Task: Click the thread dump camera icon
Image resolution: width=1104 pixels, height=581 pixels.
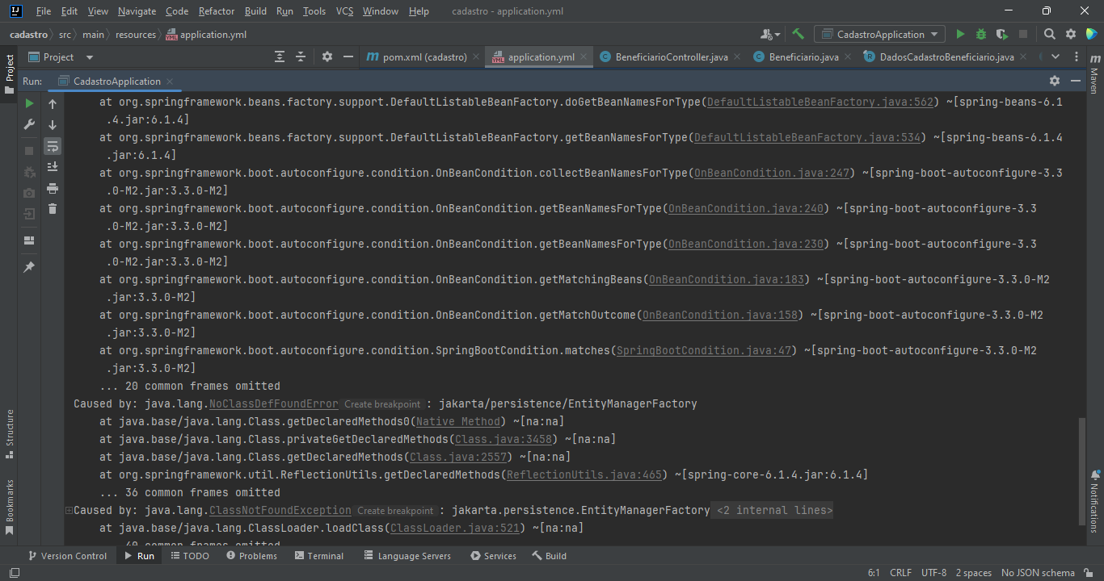Action: [x=29, y=193]
